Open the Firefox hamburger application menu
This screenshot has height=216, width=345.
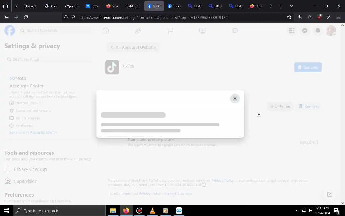(339, 17)
